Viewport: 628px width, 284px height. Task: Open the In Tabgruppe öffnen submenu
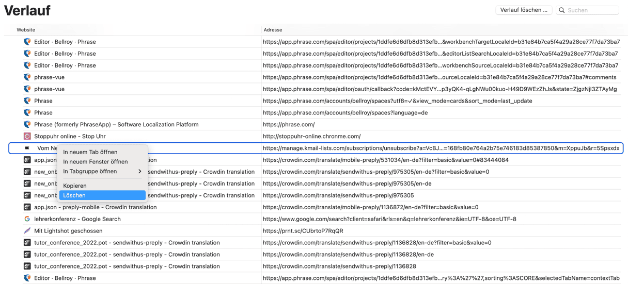point(102,171)
